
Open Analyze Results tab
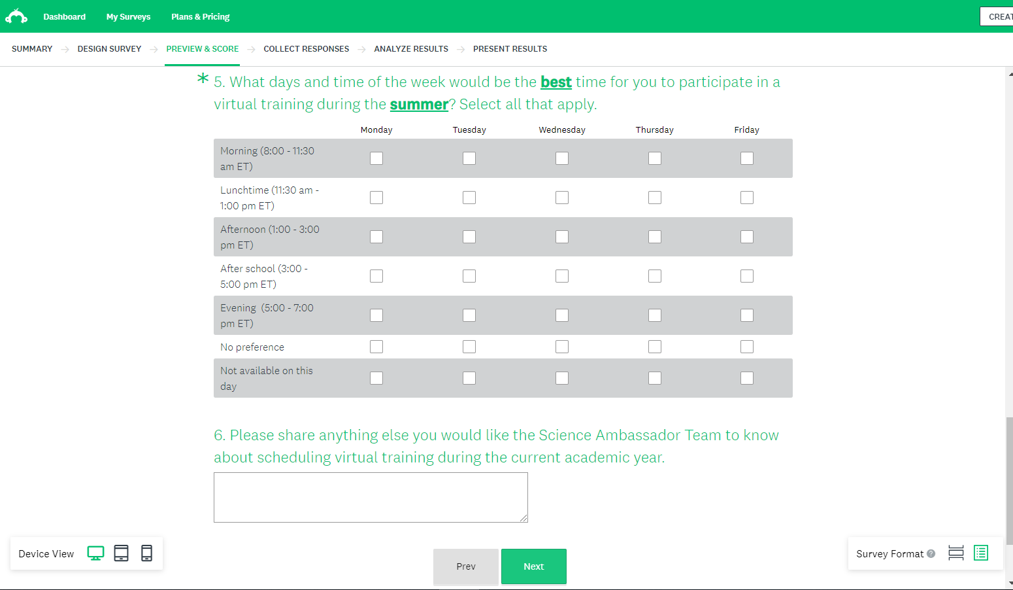tap(411, 49)
